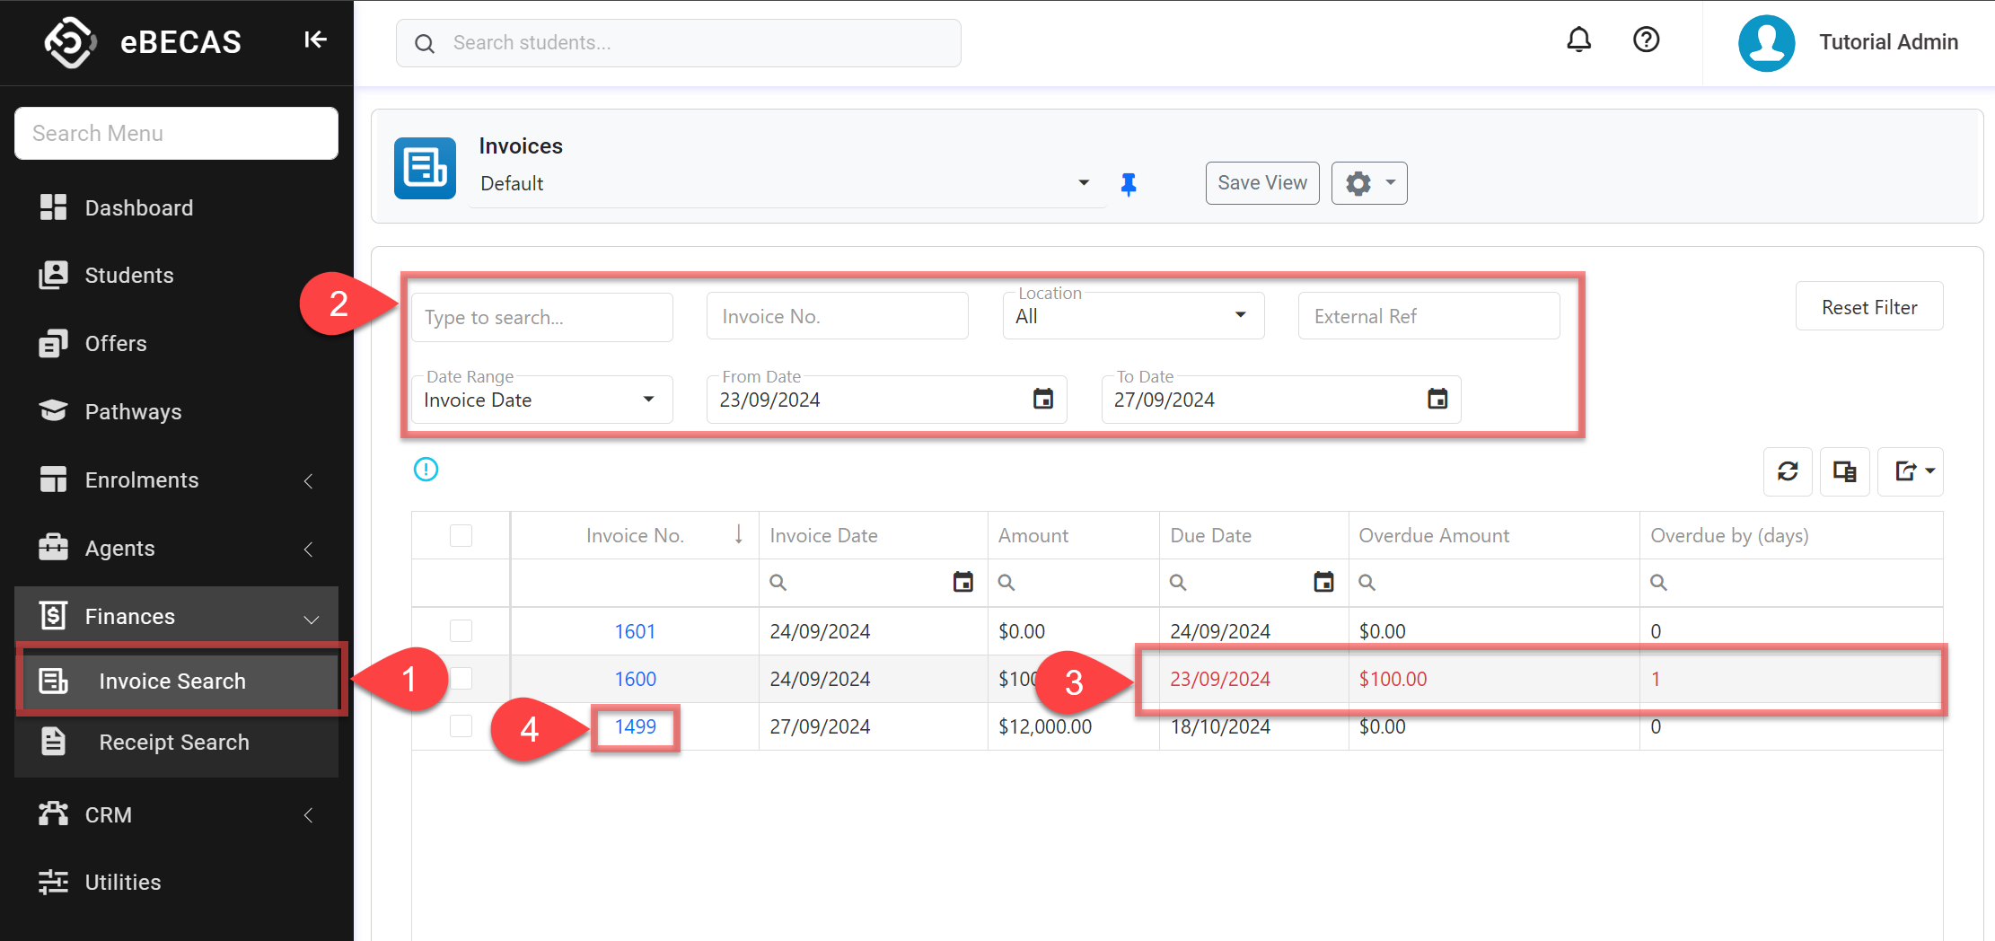This screenshot has width=1995, height=941.
Task: Refresh the invoice grid
Action: [1788, 471]
